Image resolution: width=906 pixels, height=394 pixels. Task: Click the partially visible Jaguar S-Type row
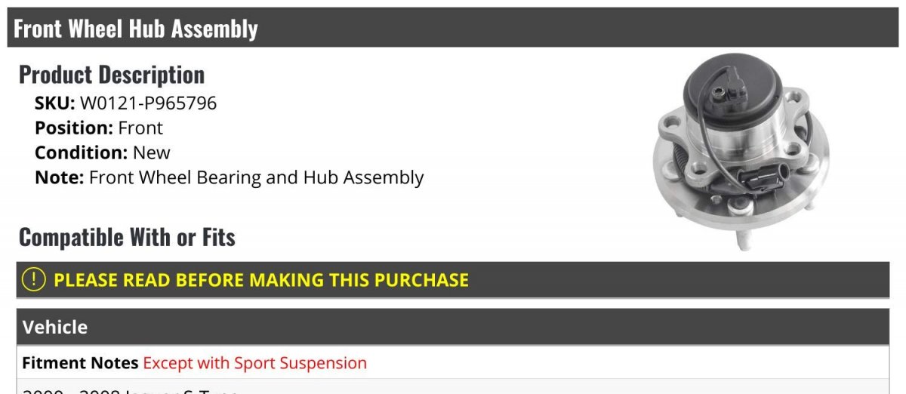coord(453,387)
